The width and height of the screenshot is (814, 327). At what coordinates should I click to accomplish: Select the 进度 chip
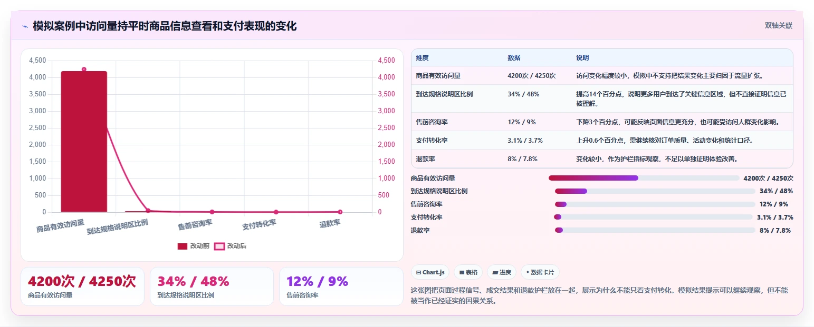click(502, 272)
